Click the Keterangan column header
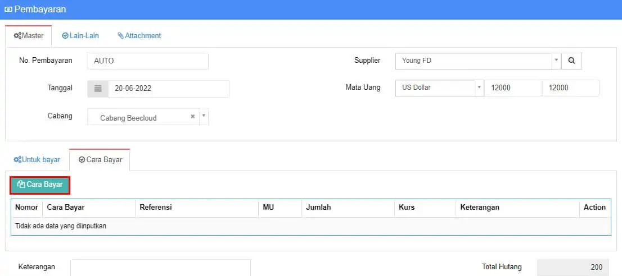This screenshot has height=276, width=622. click(x=517, y=208)
